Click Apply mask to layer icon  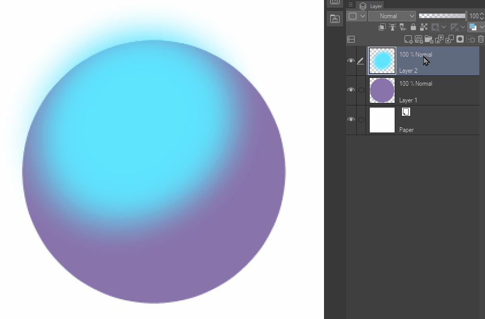pyautogui.click(x=470, y=39)
